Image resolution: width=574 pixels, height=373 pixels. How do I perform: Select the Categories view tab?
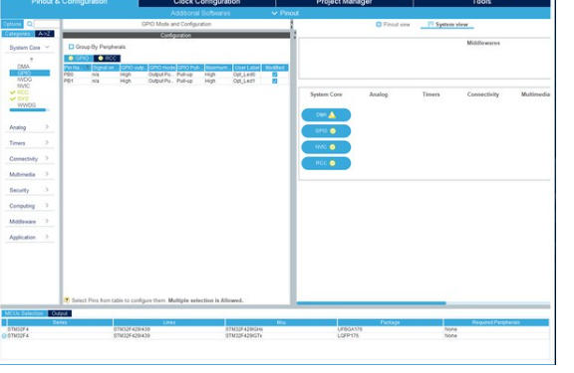click(x=18, y=34)
